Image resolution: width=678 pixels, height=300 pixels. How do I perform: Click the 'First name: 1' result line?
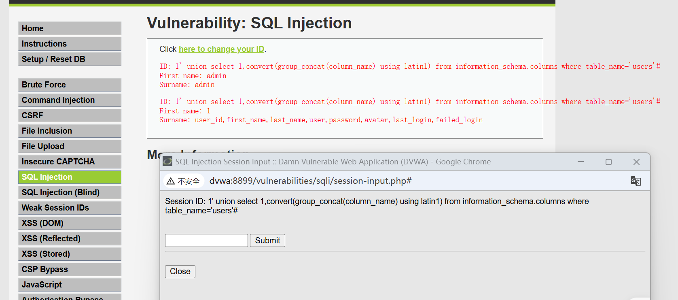point(185,111)
